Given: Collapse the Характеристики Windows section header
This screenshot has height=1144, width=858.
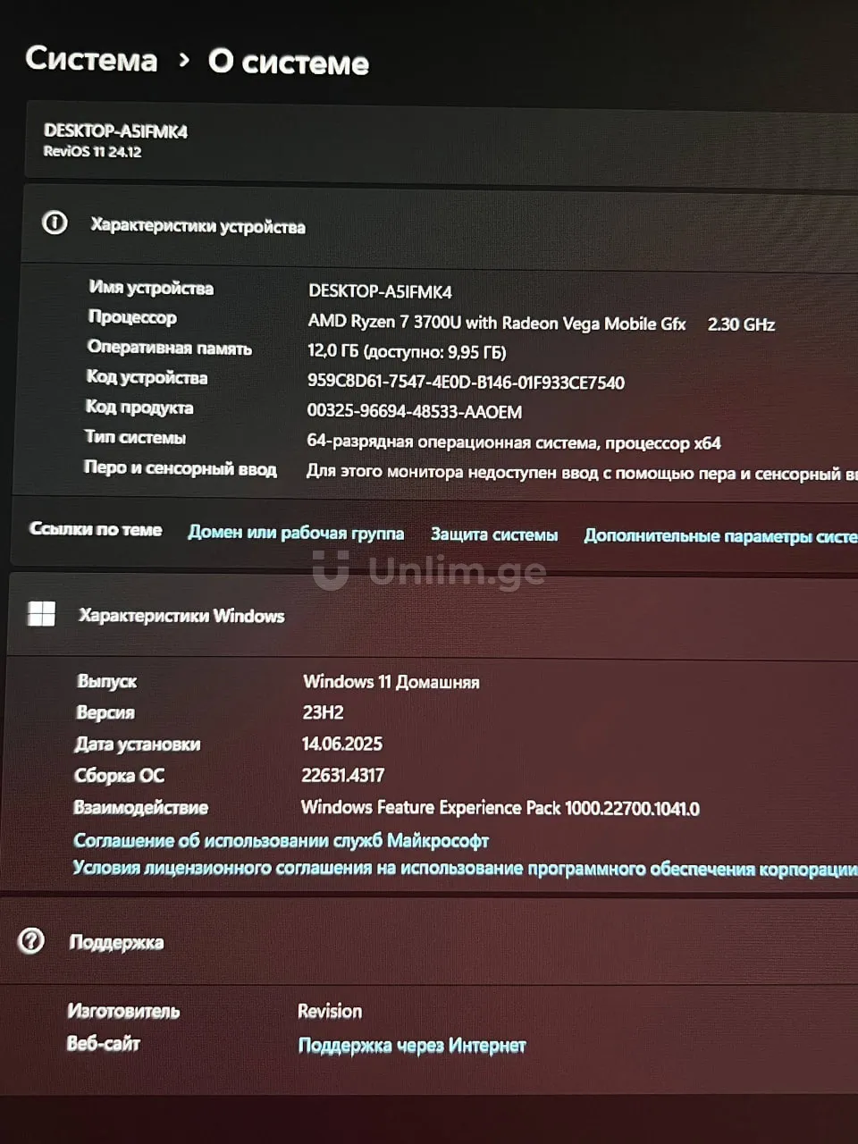Looking at the screenshot, I should (x=447, y=616).
